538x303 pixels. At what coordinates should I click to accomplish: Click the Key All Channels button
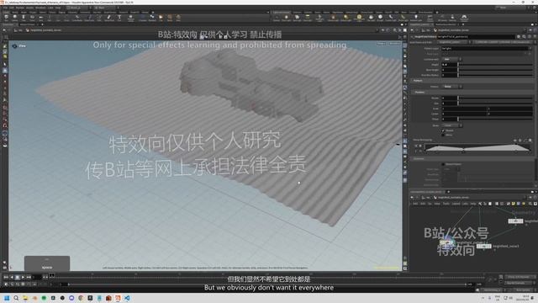click(x=519, y=283)
